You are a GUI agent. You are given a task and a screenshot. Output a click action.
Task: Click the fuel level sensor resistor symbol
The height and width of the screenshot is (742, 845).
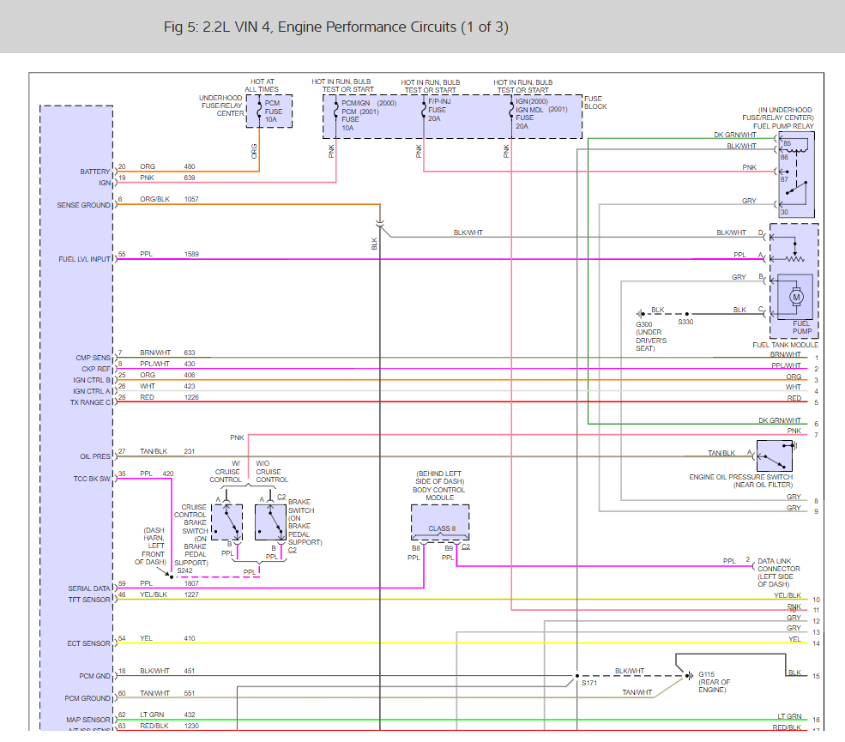tap(794, 258)
